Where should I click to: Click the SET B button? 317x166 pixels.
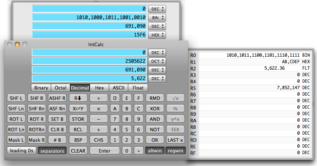(x=57, y=119)
